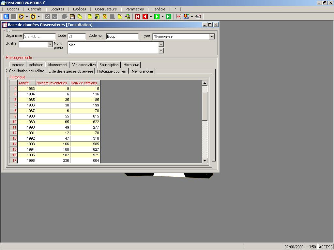Image resolution: width=334 pixels, height=250 pixels.
Task: Open dropdown beside next-record green arrow
Action: 162,17
